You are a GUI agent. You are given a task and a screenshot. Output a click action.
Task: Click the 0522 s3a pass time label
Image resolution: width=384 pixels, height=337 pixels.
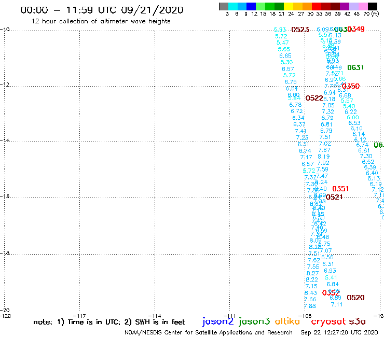coord(314,98)
